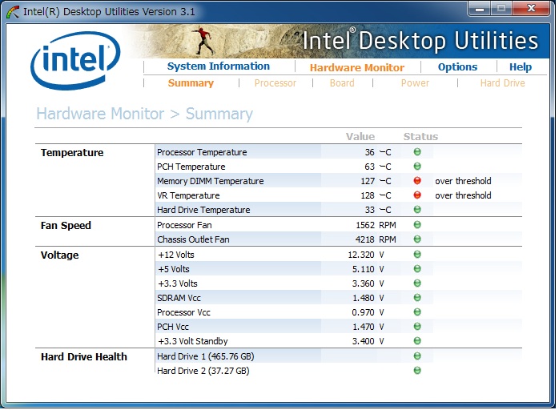Click the VR Temperature row label

click(x=188, y=195)
